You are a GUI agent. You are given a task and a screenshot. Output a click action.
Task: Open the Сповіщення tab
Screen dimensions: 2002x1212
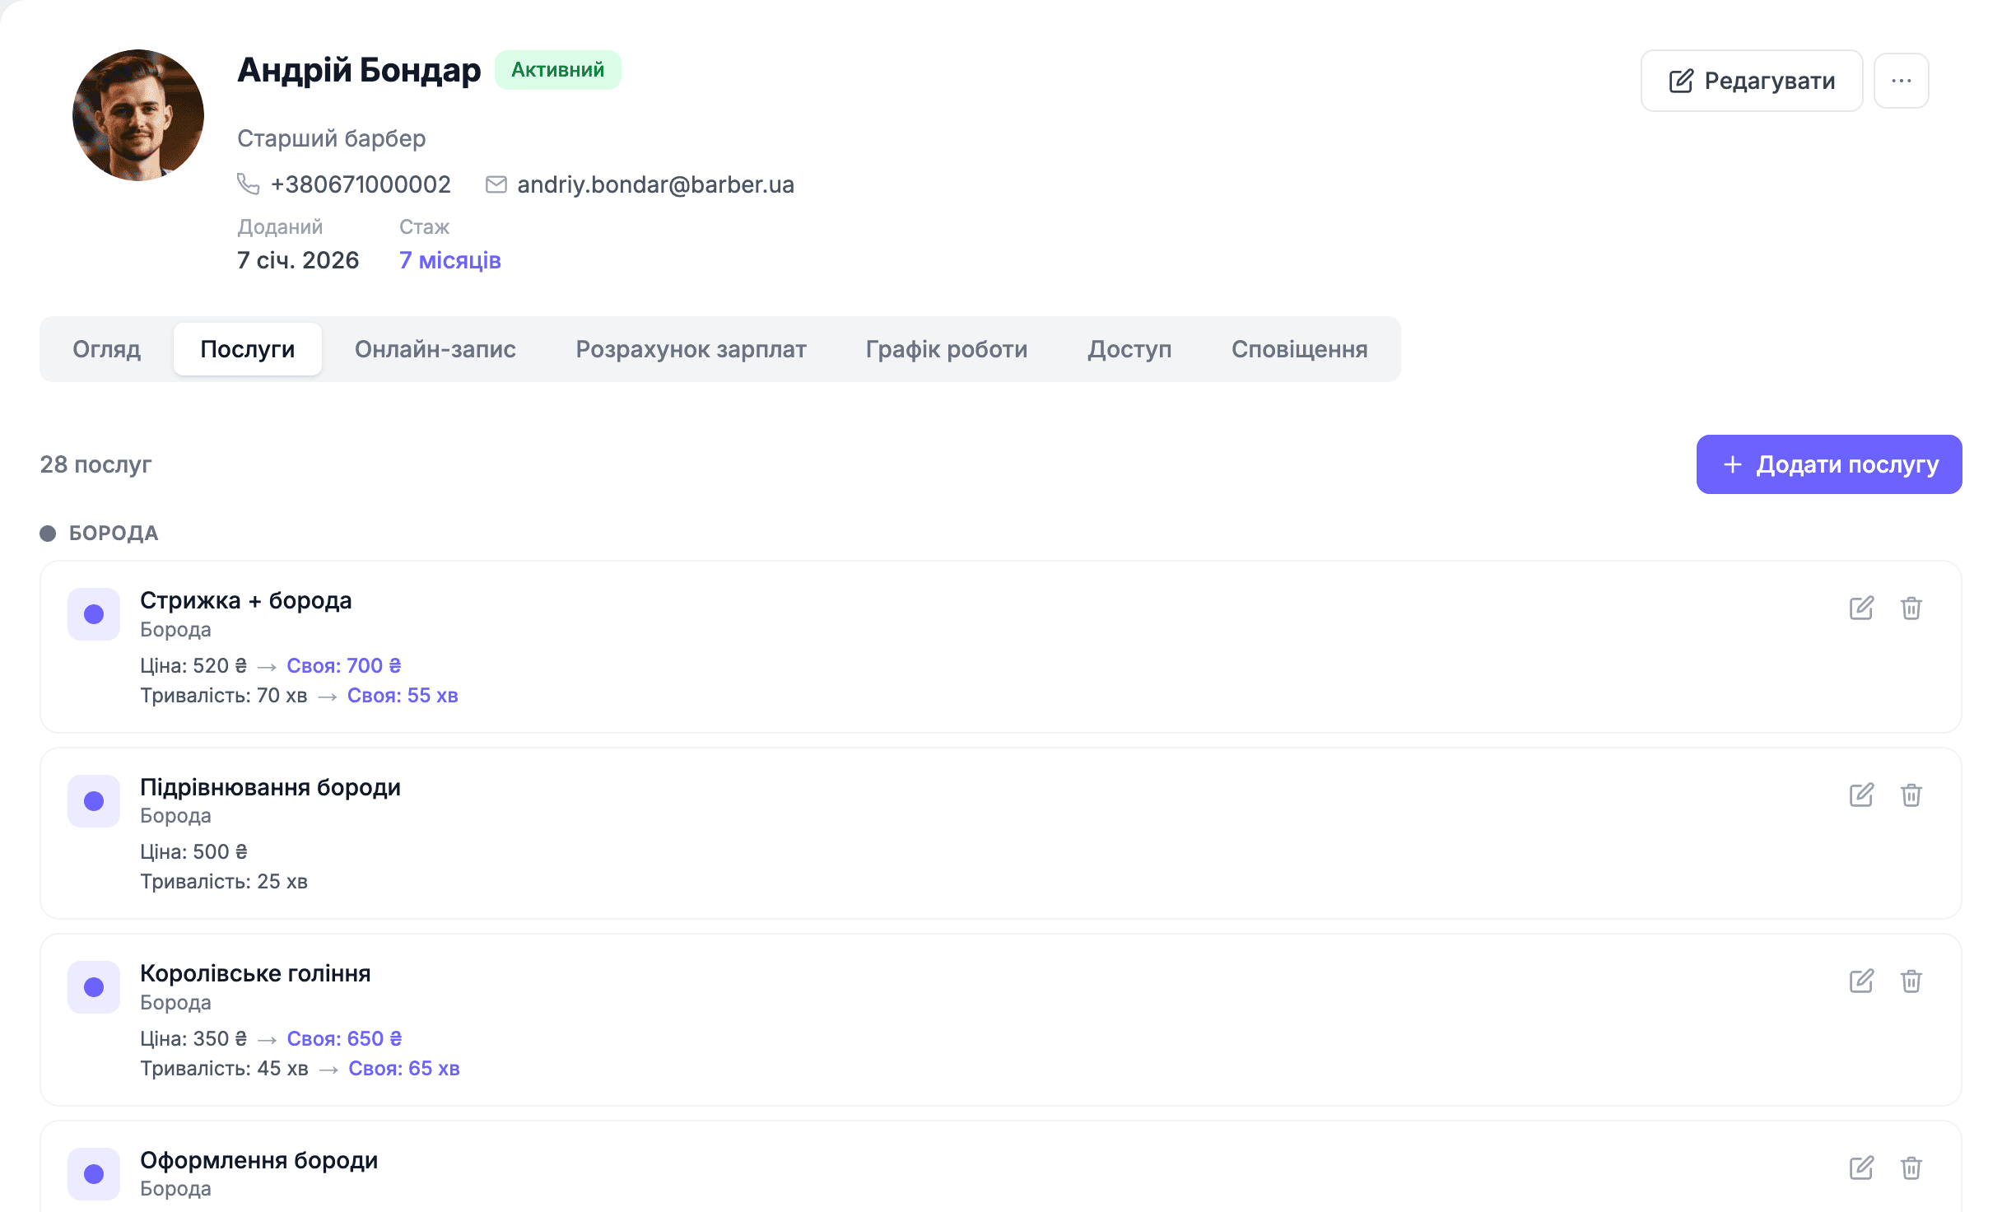1300,349
